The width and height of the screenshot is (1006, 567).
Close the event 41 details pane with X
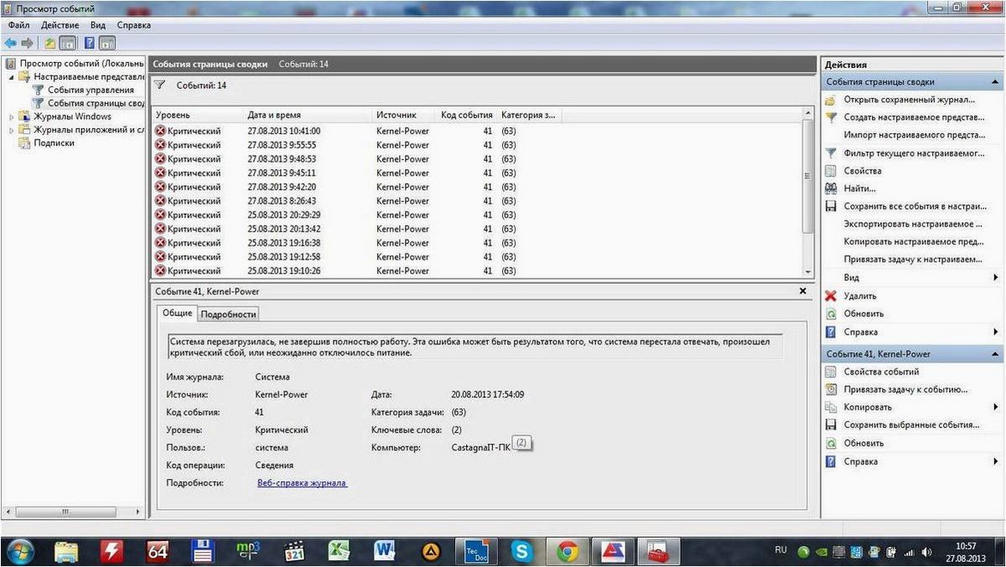click(802, 291)
